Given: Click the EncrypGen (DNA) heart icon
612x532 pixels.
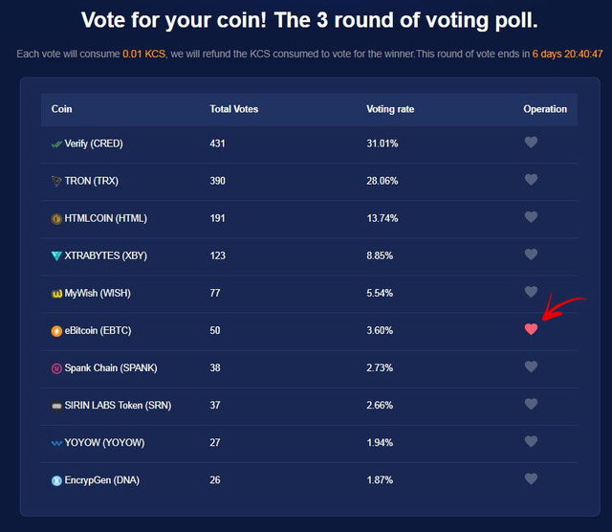Looking at the screenshot, I should pyautogui.click(x=531, y=478).
